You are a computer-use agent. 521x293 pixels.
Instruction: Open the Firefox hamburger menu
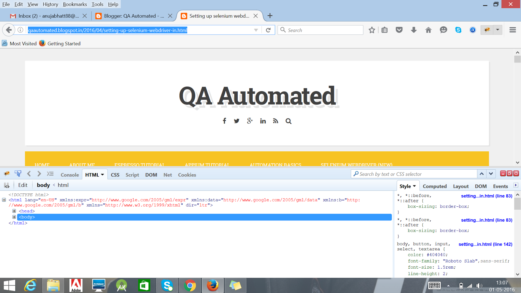pos(513,30)
